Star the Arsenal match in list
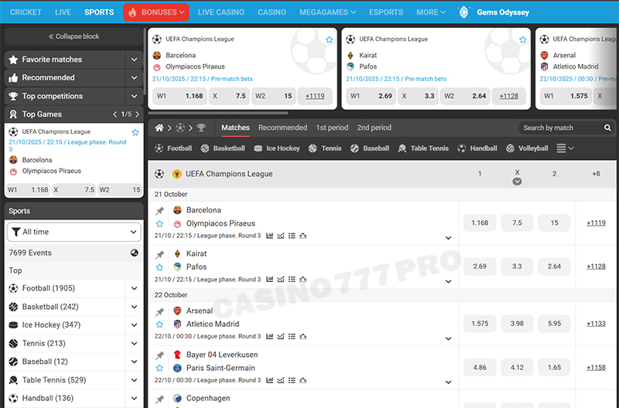Image resolution: width=619 pixels, height=408 pixels. (159, 325)
